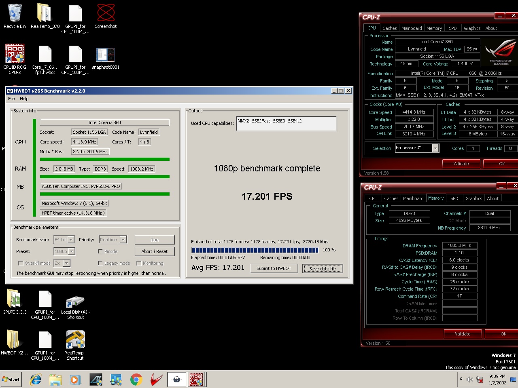Open the File menu in HWBOT
The height and width of the screenshot is (388, 518).
(x=11, y=99)
